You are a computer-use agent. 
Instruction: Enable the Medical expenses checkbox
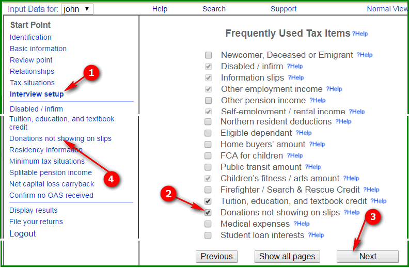tap(208, 224)
